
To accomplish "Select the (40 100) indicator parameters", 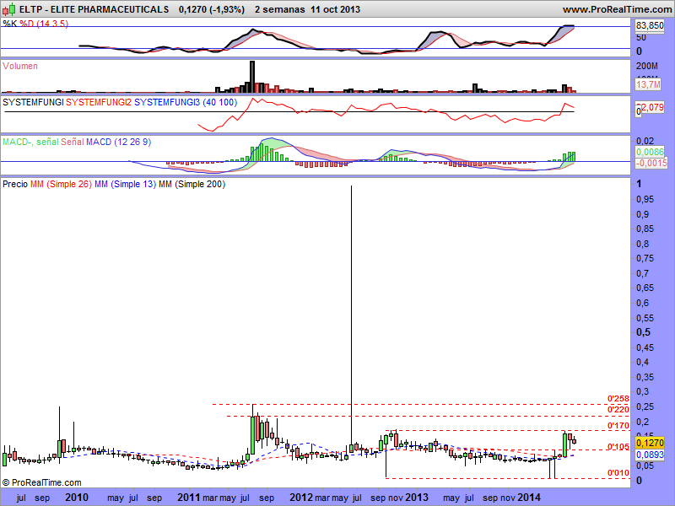I will [x=219, y=102].
